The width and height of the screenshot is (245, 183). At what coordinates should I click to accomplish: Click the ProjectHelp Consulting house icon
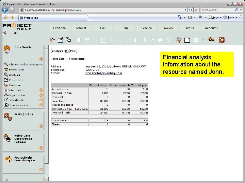(x=9, y=159)
